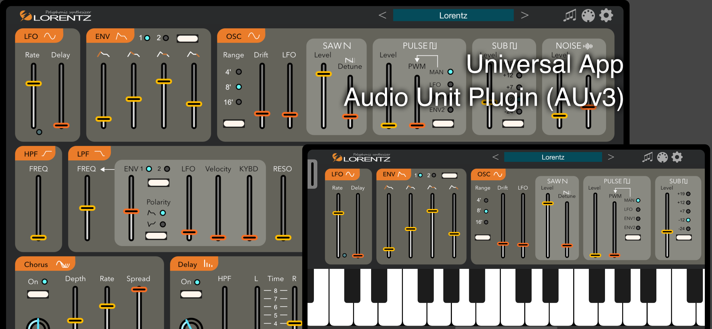Toggle the Chorus On indicator

[x=44, y=281]
